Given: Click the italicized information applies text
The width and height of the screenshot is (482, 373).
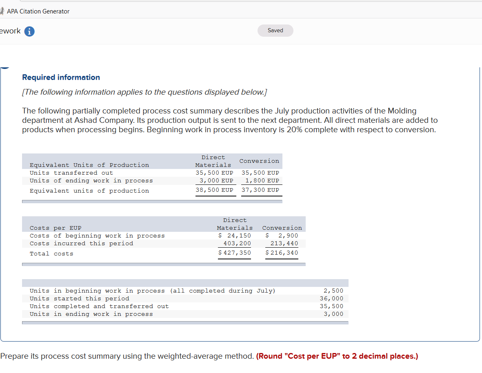Looking at the screenshot, I should click(x=145, y=92).
